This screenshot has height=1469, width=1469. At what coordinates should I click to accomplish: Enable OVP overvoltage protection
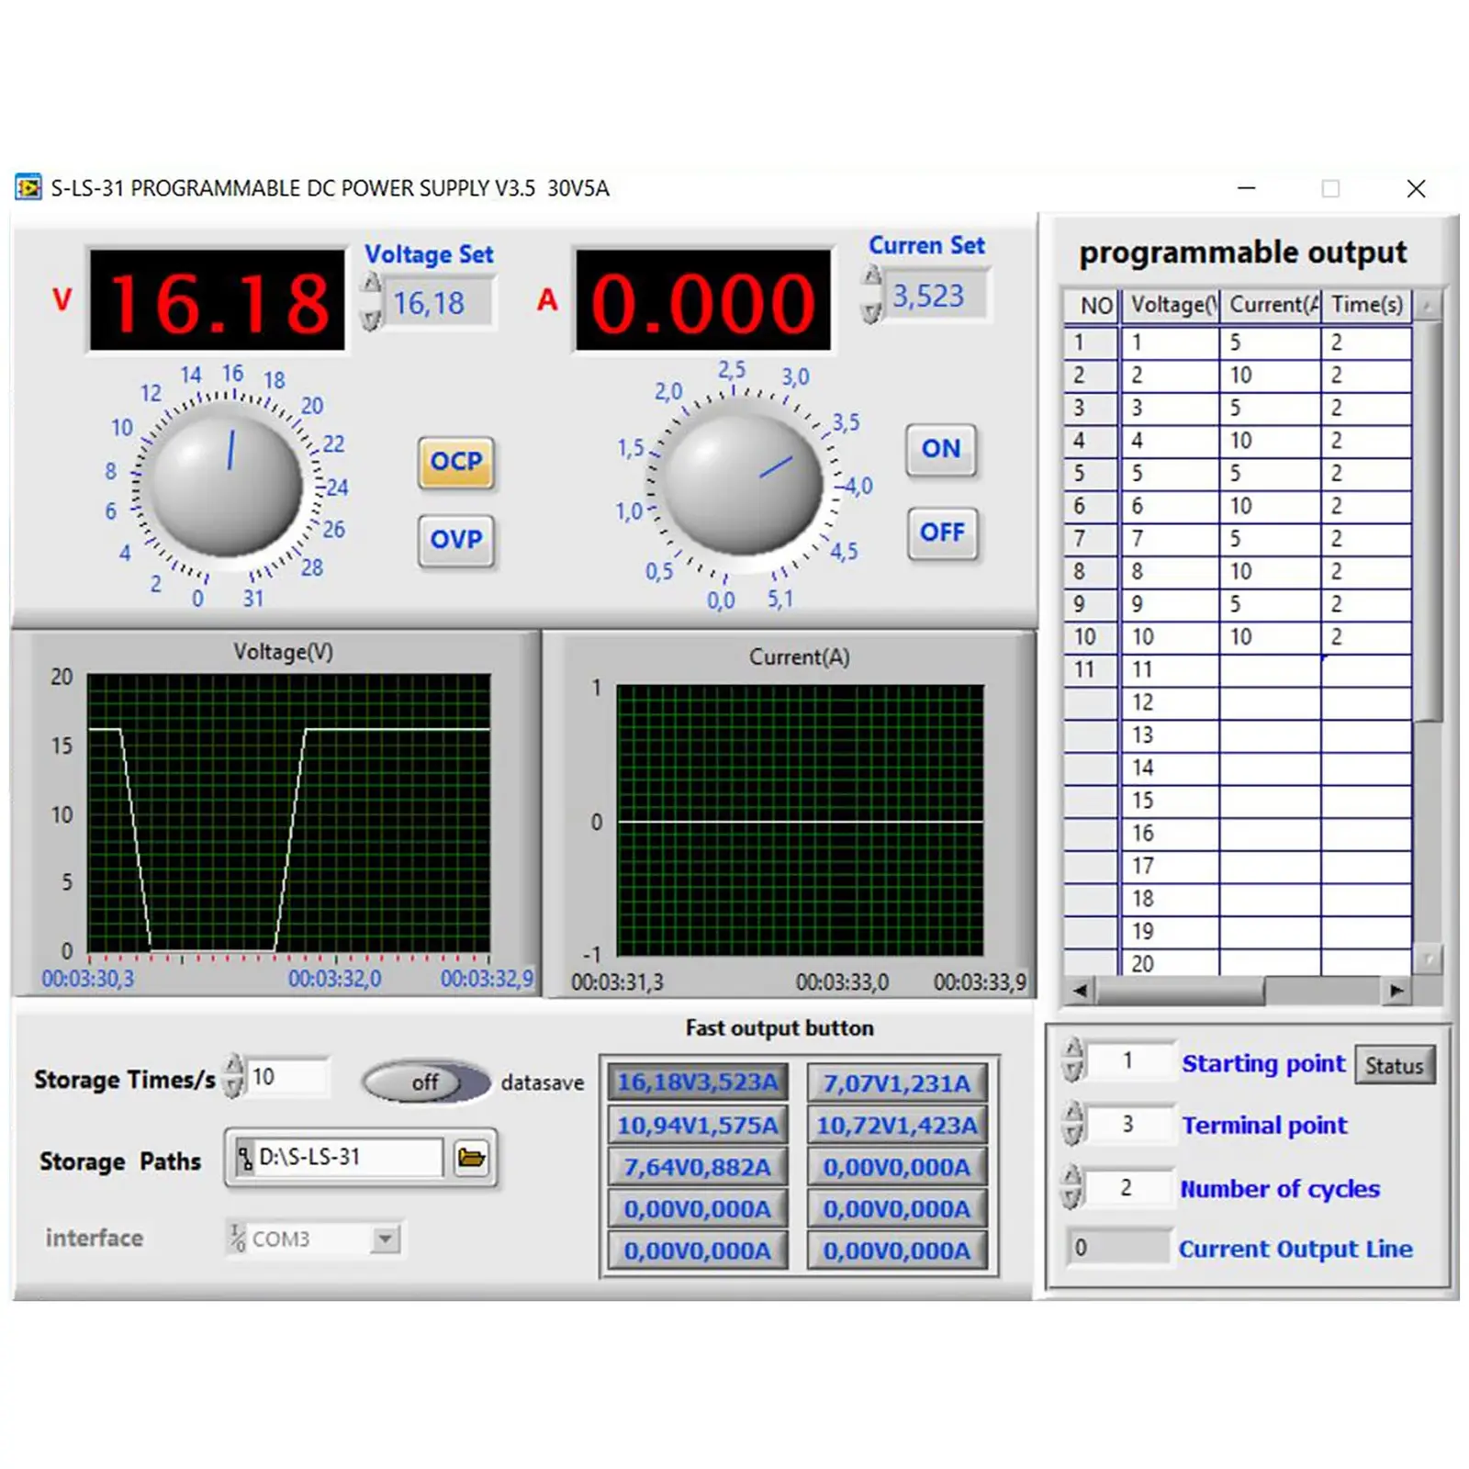(x=456, y=540)
